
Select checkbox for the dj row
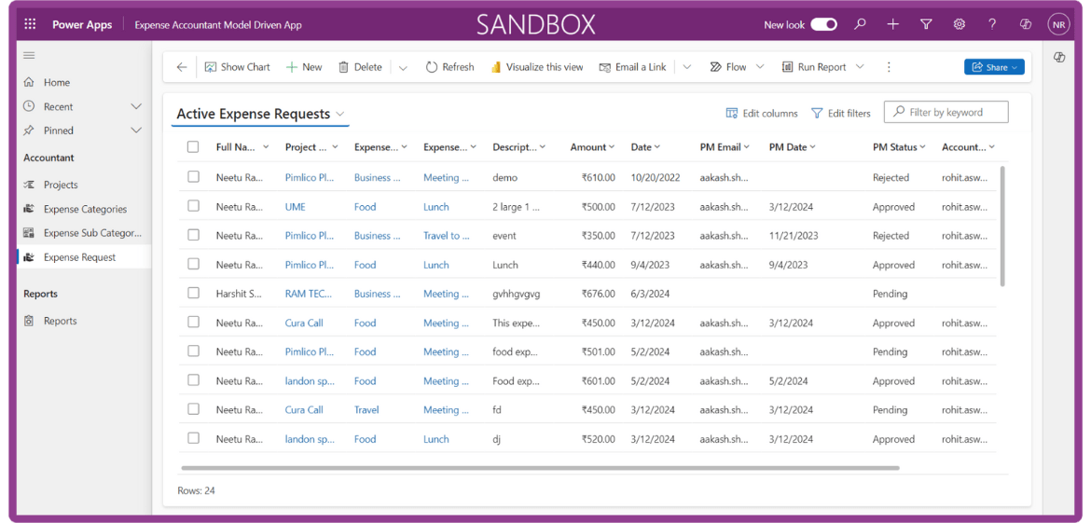pyautogui.click(x=193, y=438)
